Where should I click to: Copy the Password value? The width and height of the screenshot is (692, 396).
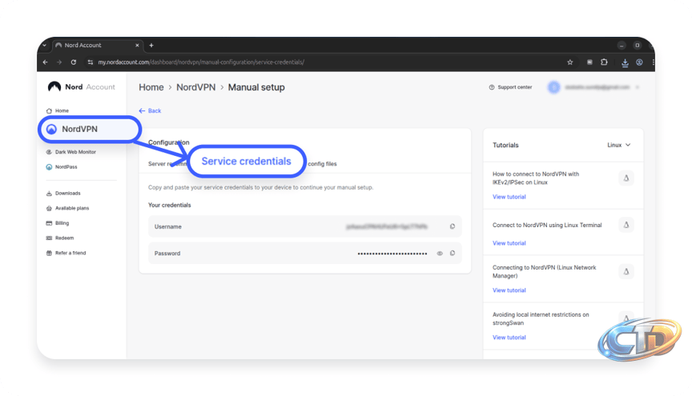[453, 254]
